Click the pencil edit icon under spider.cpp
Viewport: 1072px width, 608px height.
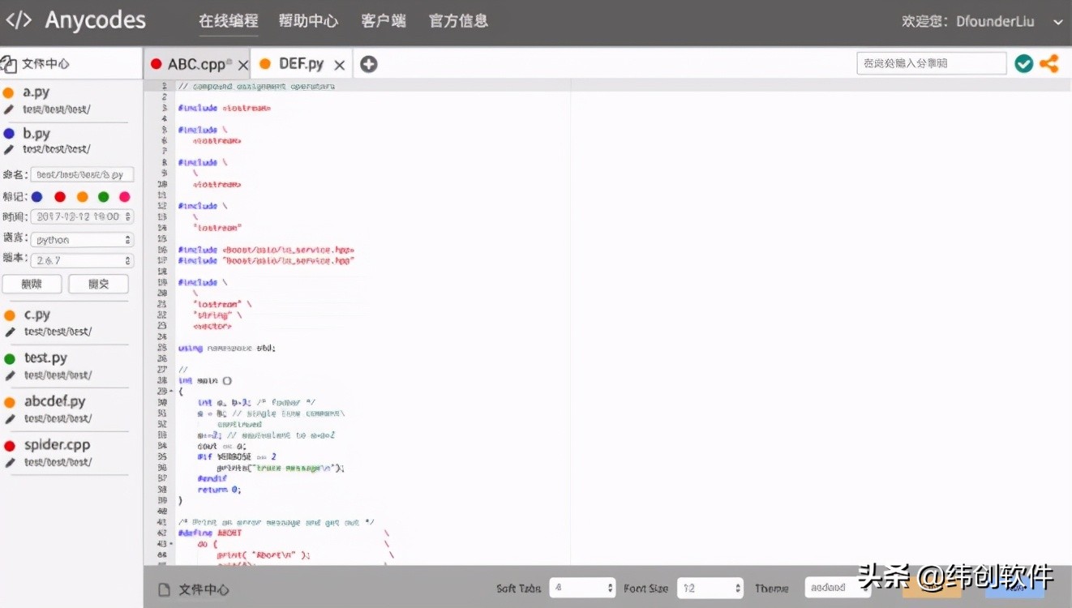[10, 462]
